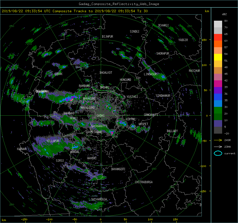Click the SHIVAMOGGA city label
This screenshot has height=223, width=238.
point(99,199)
